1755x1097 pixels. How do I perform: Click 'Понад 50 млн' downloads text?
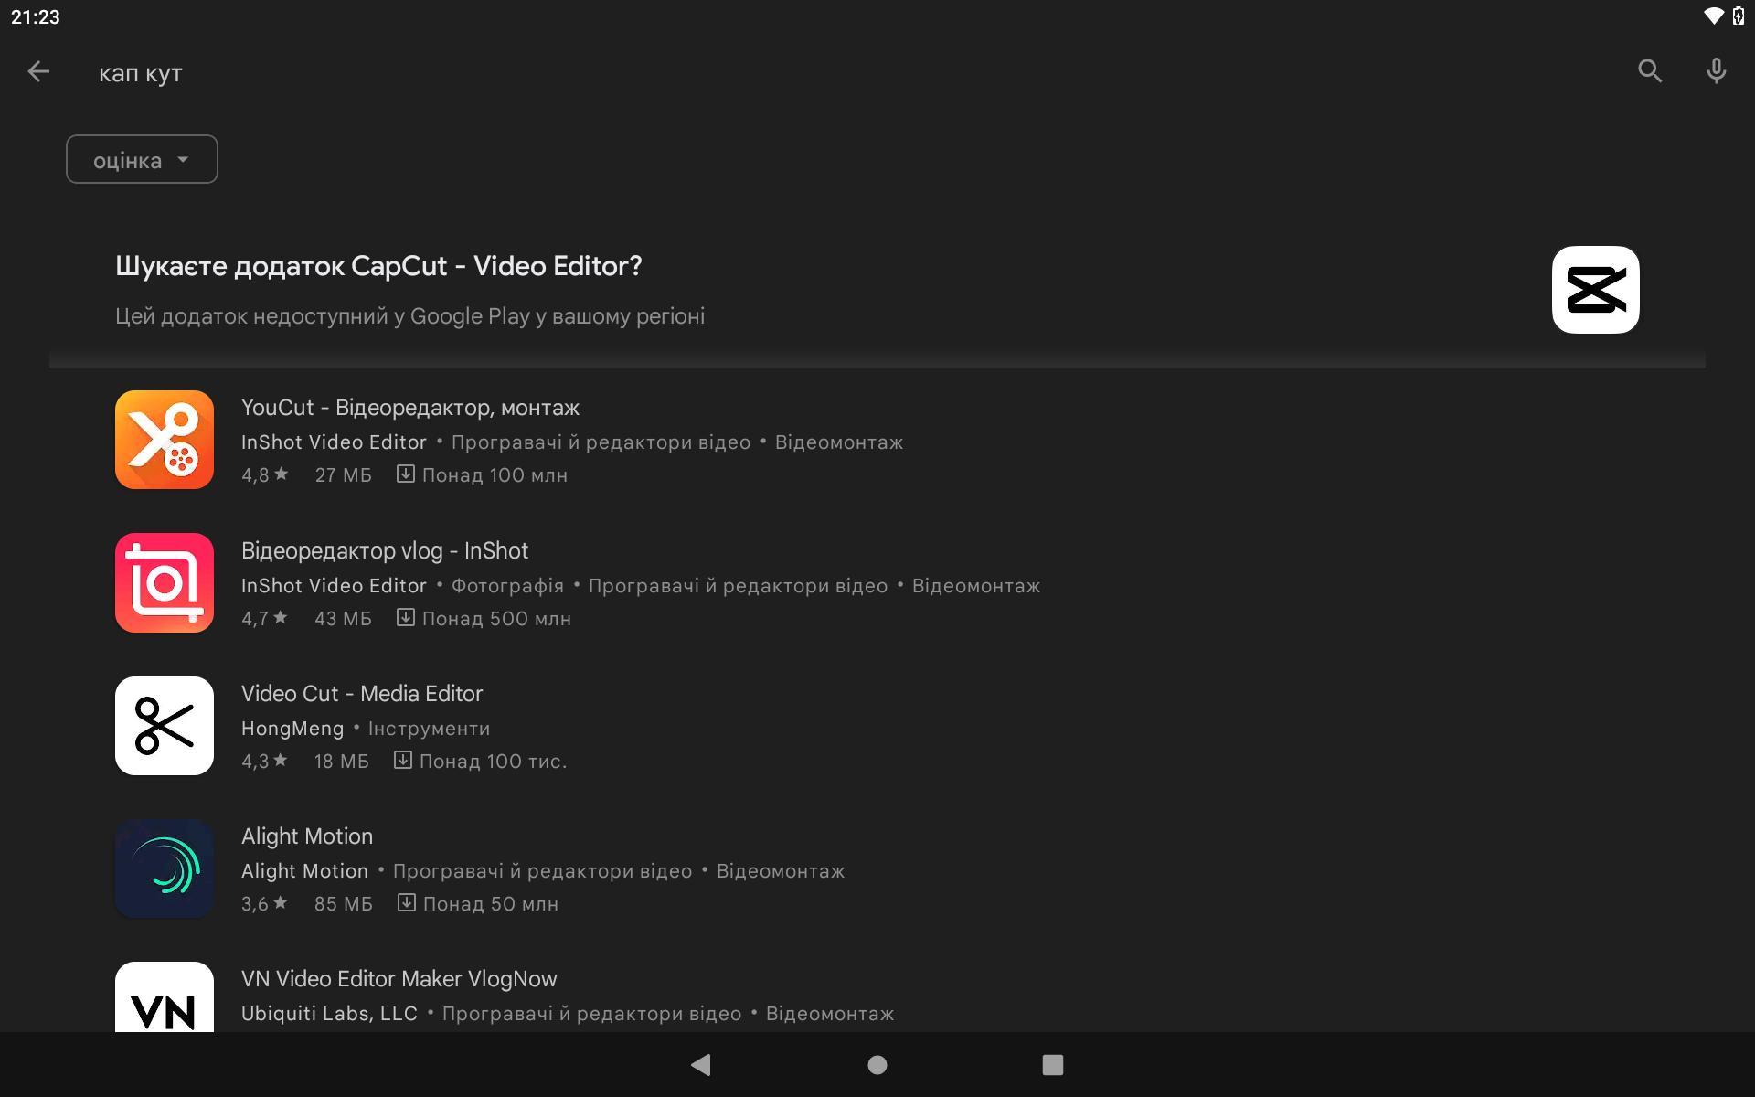pos(490,904)
